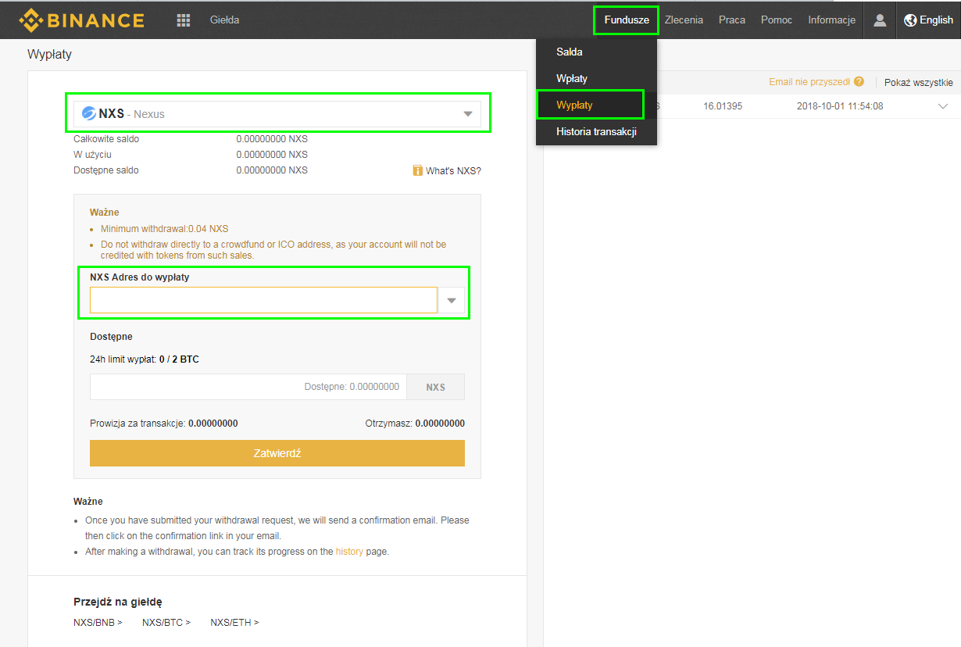Click the Dostępne saldo value
This screenshot has height=647, width=961.
coord(272,170)
